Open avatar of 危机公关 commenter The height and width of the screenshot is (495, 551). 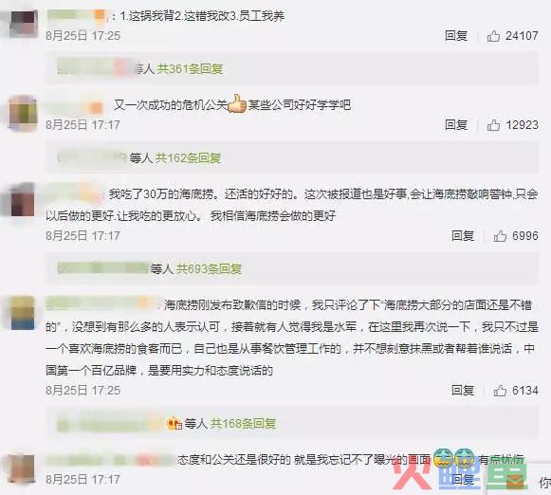23,114
